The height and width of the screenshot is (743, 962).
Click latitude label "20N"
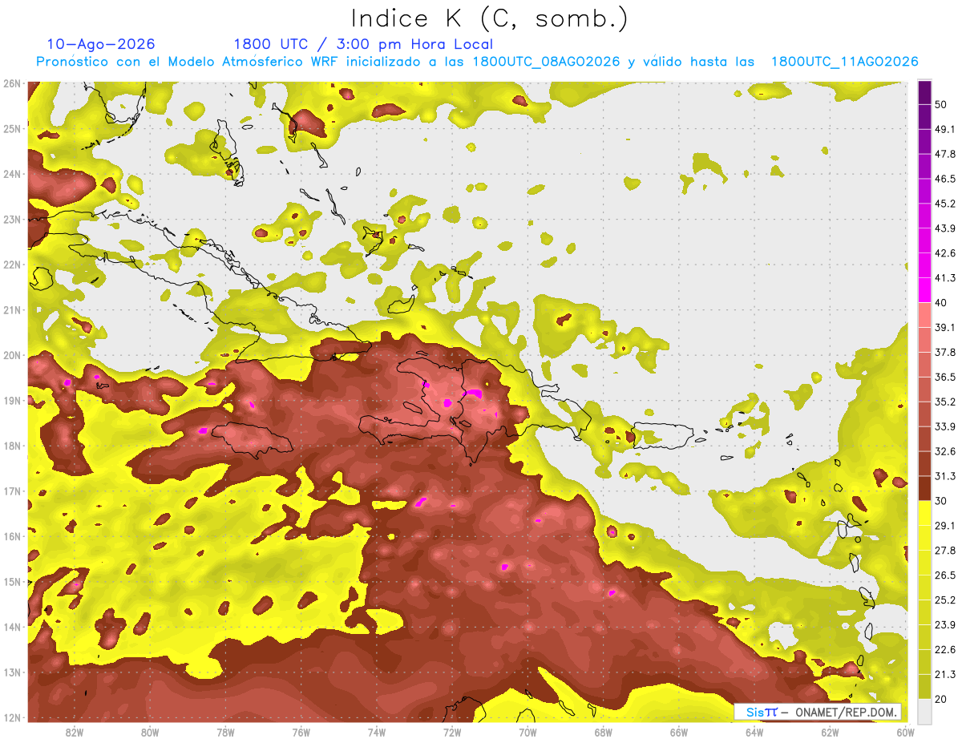[11, 355]
